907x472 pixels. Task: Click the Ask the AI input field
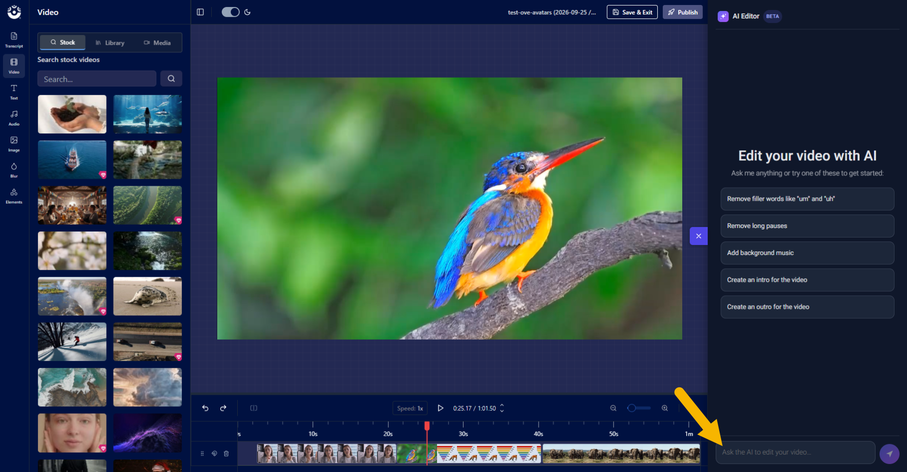tap(795, 452)
